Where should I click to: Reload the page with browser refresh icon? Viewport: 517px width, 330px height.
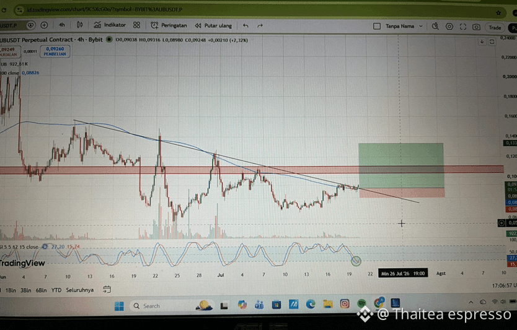tap(4, 10)
